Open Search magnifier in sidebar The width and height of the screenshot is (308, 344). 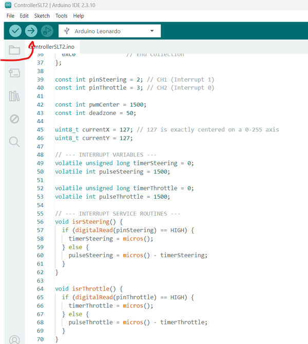click(x=14, y=142)
